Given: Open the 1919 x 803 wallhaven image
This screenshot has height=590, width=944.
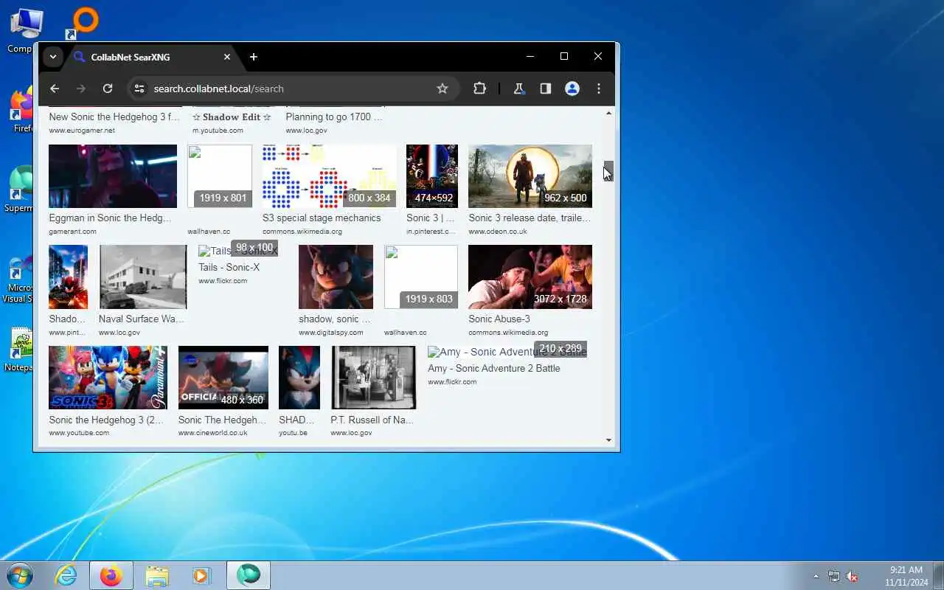Looking at the screenshot, I should pos(421,277).
